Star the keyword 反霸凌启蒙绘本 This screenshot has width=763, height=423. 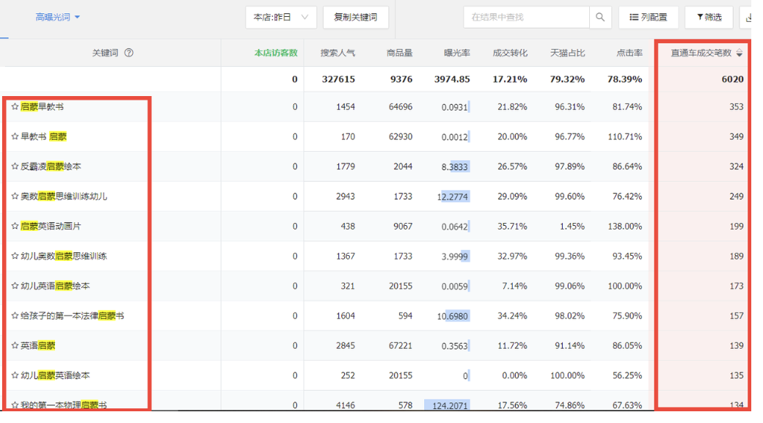(x=15, y=166)
